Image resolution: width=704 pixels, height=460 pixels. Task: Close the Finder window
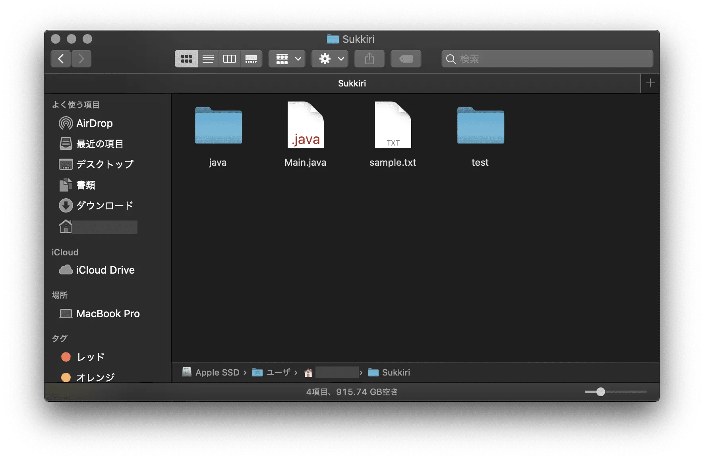point(56,39)
